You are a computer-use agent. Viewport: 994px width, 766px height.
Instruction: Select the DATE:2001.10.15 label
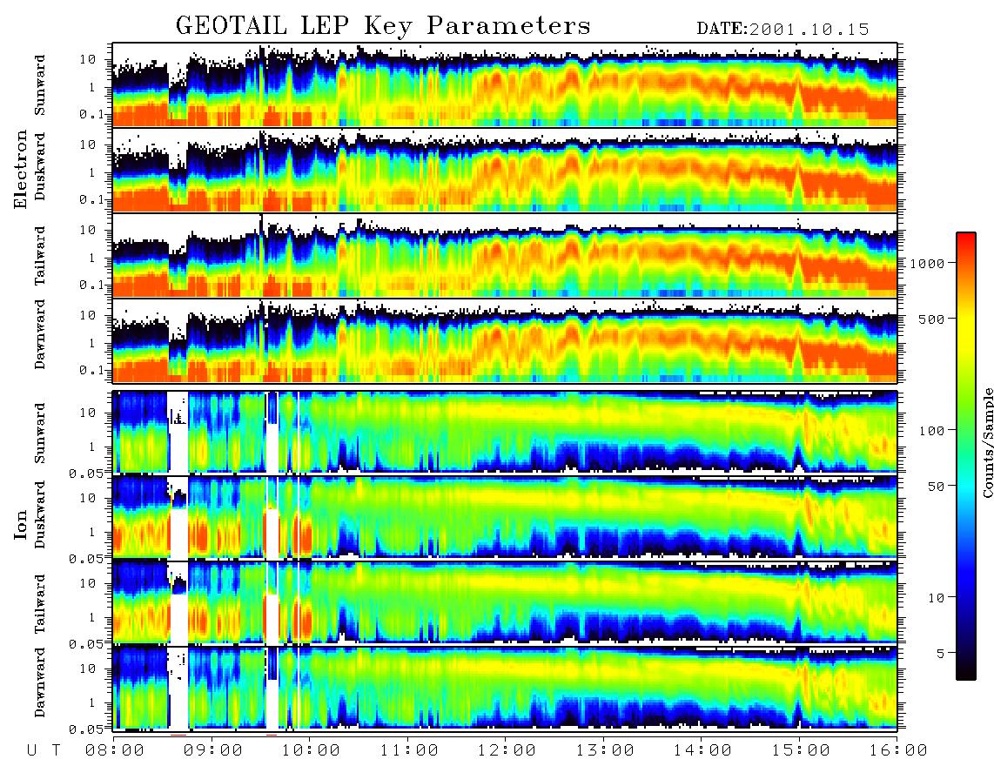pyautogui.click(x=782, y=30)
